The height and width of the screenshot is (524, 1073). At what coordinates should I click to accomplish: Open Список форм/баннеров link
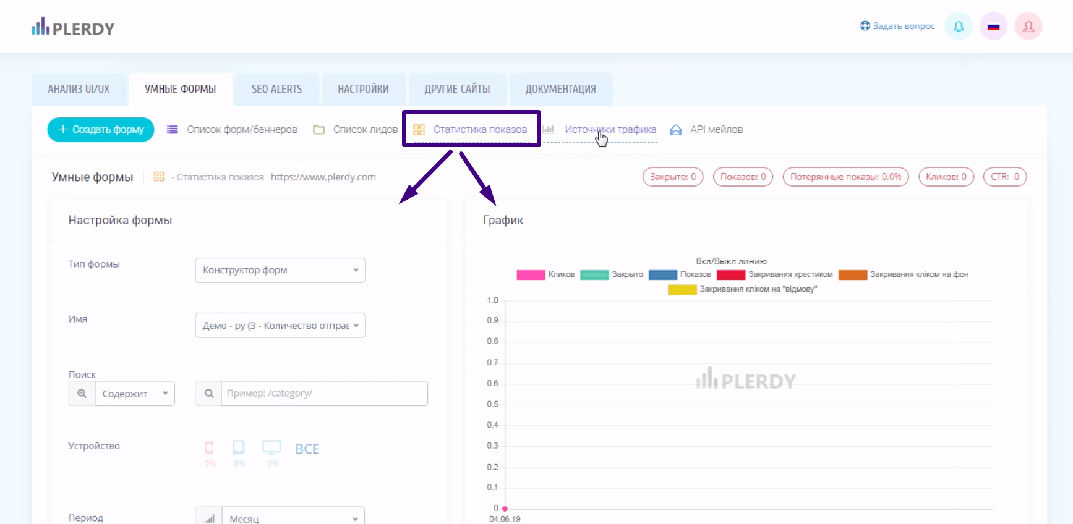click(x=242, y=130)
